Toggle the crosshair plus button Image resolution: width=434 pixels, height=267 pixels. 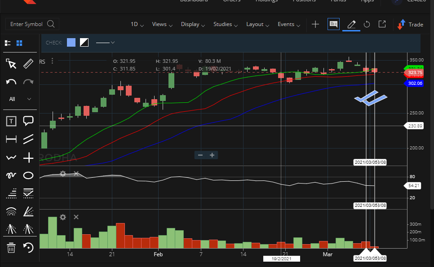pyautogui.click(x=315, y=24)
